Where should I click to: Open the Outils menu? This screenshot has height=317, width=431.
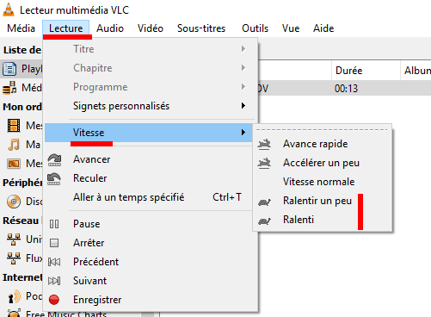255,28
